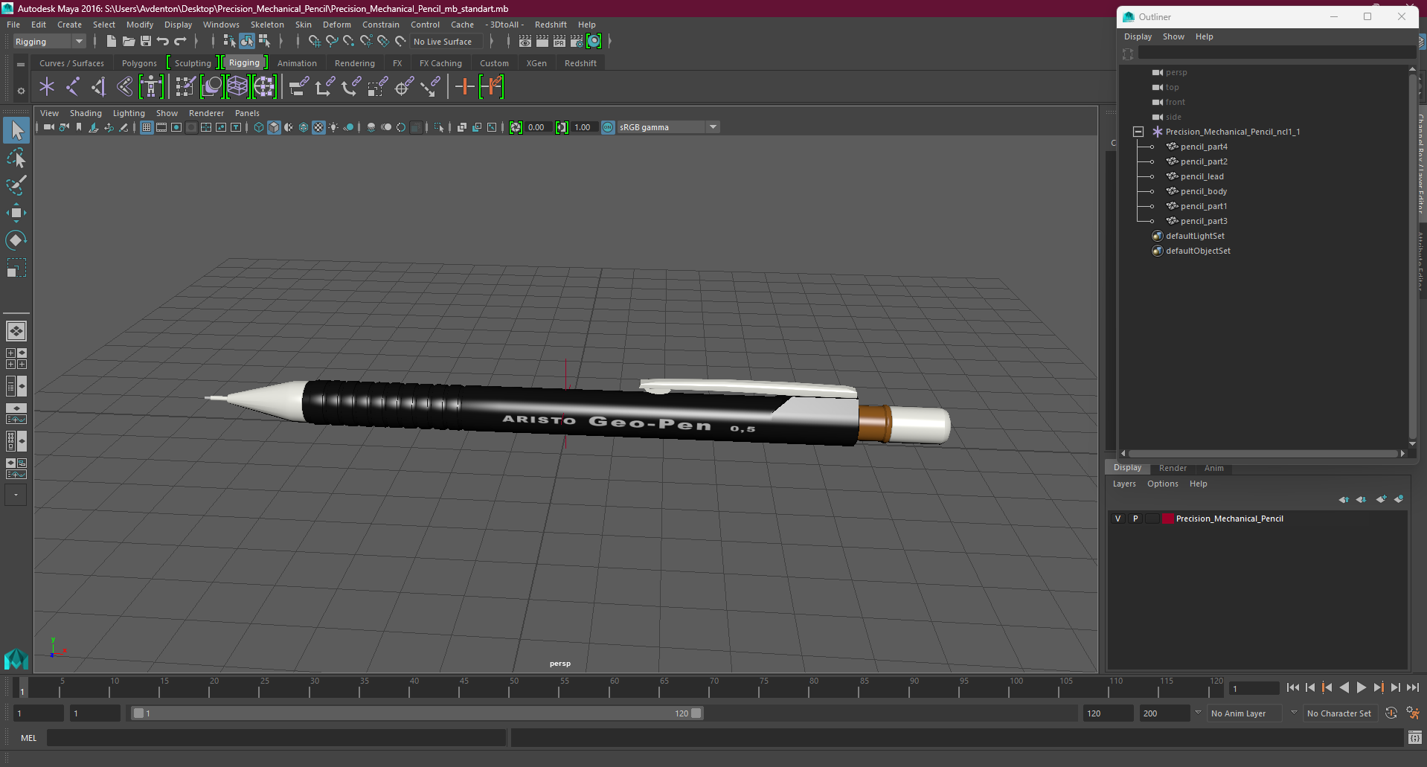Open the viewport Shading menu
1427x767 pixels.
click(86, 113)
